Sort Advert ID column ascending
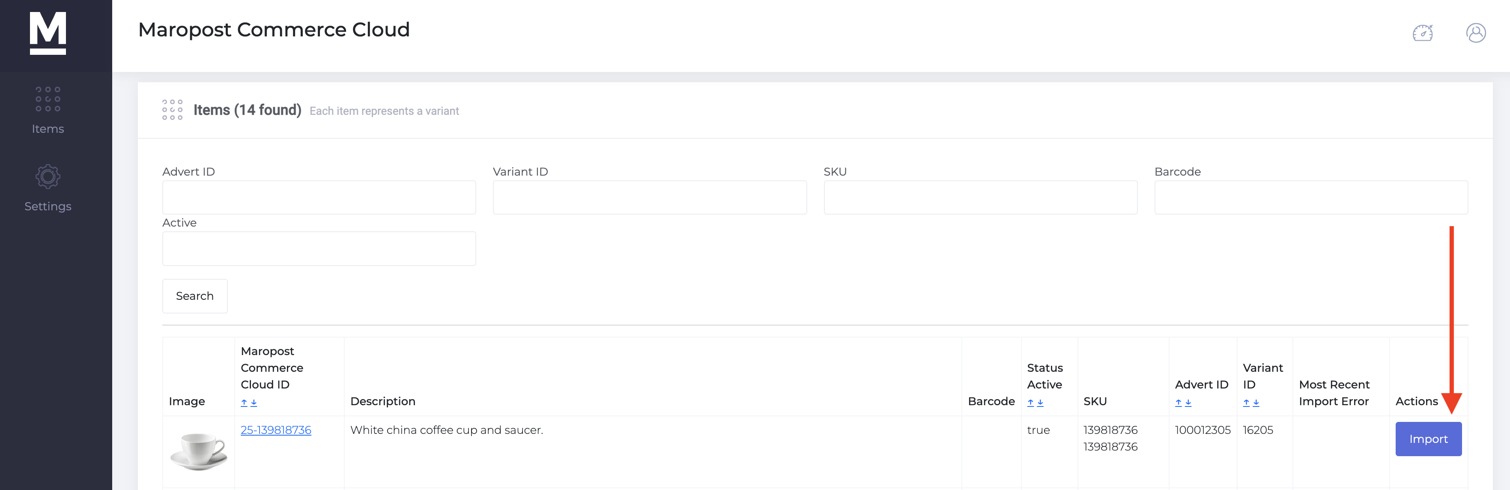This screenshot has width=1510, height=490. coord(1178,403)
